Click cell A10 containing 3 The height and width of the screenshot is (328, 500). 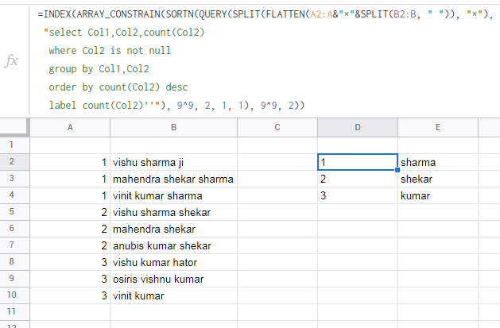(x=70, y=295)
